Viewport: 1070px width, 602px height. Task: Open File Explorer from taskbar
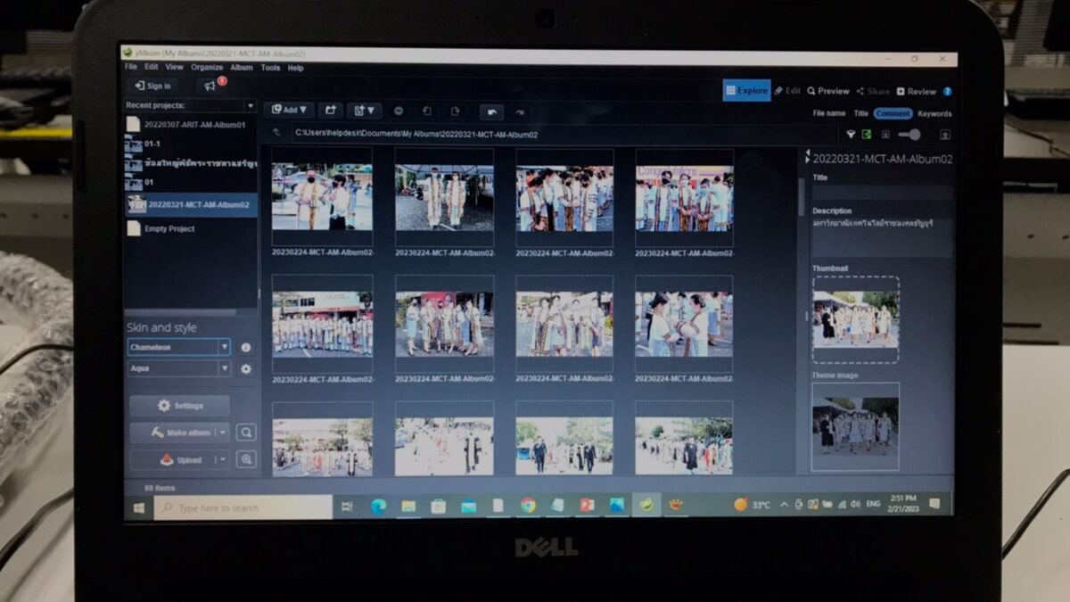pyautogui.click(x=408, y=506)
